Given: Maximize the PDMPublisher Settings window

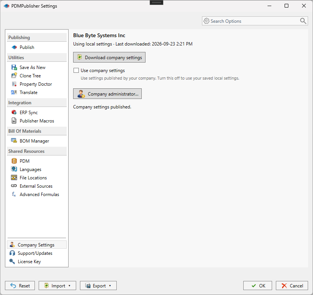Looking at the screenshot, I should click(x=286, y=6).
